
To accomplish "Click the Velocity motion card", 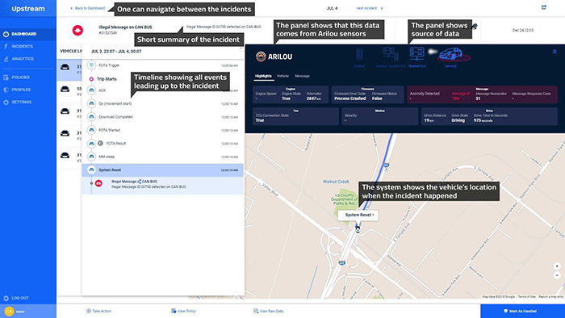I will tap(380, 116).
